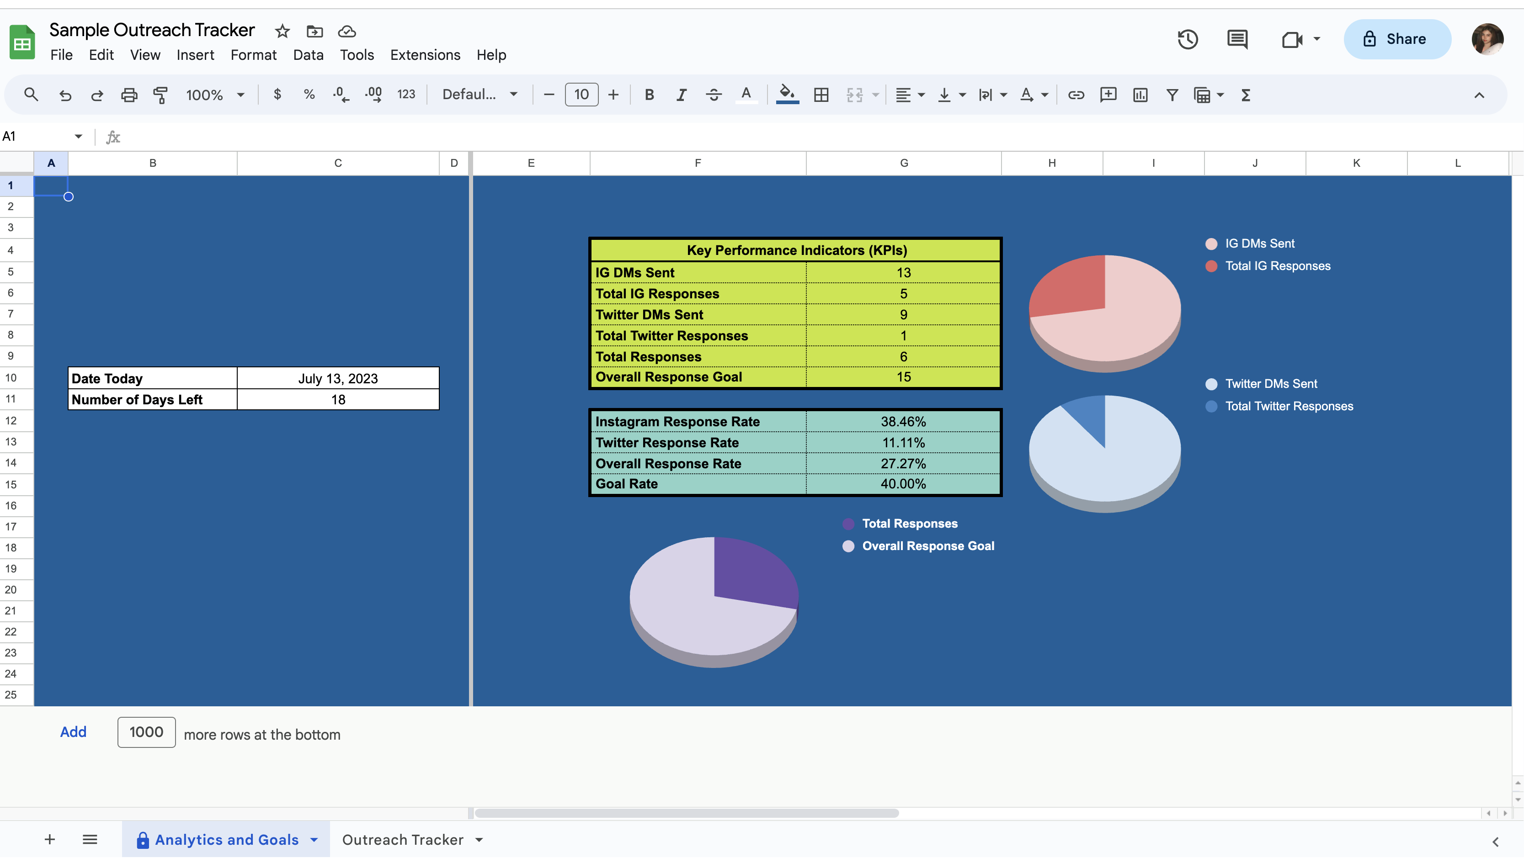
Task: Open the All Sheets list icon
Action: click(x=90, y=840)
